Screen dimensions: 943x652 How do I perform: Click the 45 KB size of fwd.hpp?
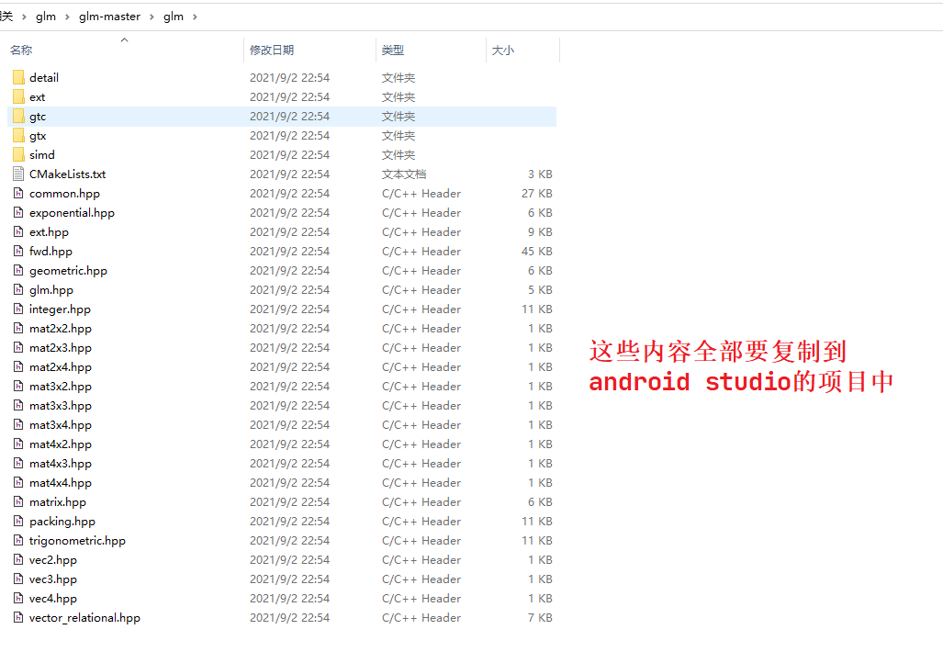[x=536, y=251]
